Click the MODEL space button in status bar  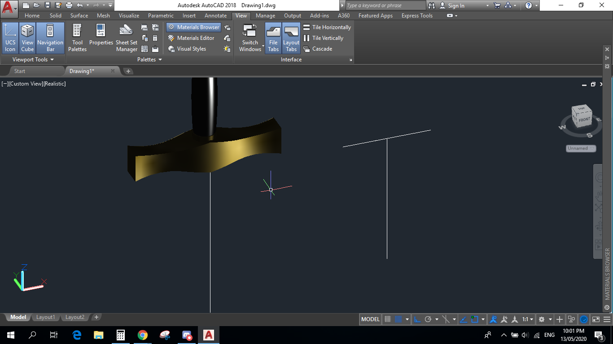tap(370, 319)
